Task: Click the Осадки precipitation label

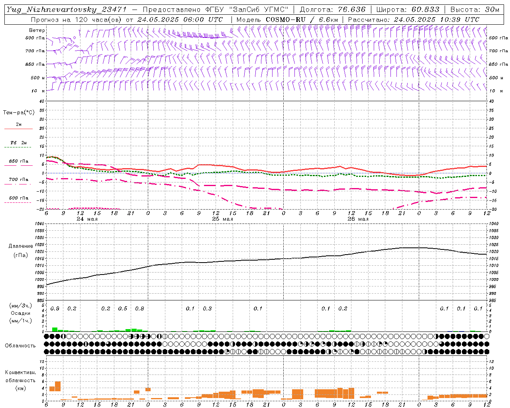Action: (x=20, y=313)
